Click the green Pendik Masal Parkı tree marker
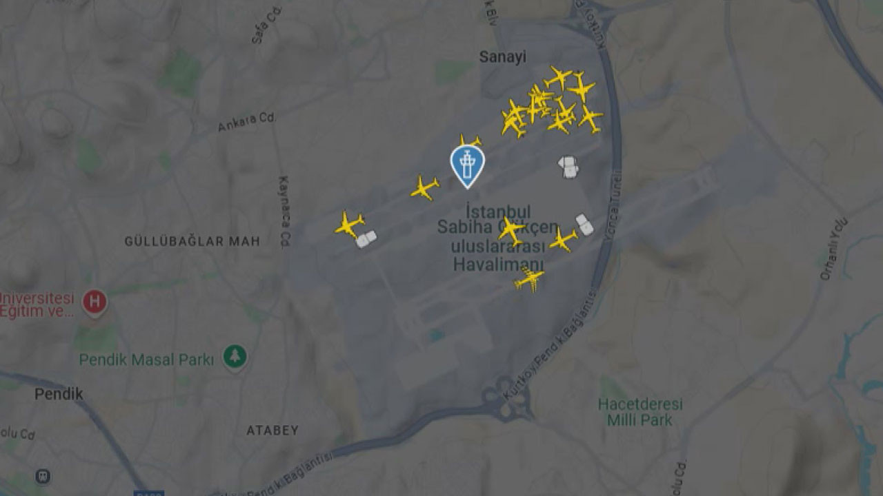This screenshot has width=883, height=496. (235, 357)
